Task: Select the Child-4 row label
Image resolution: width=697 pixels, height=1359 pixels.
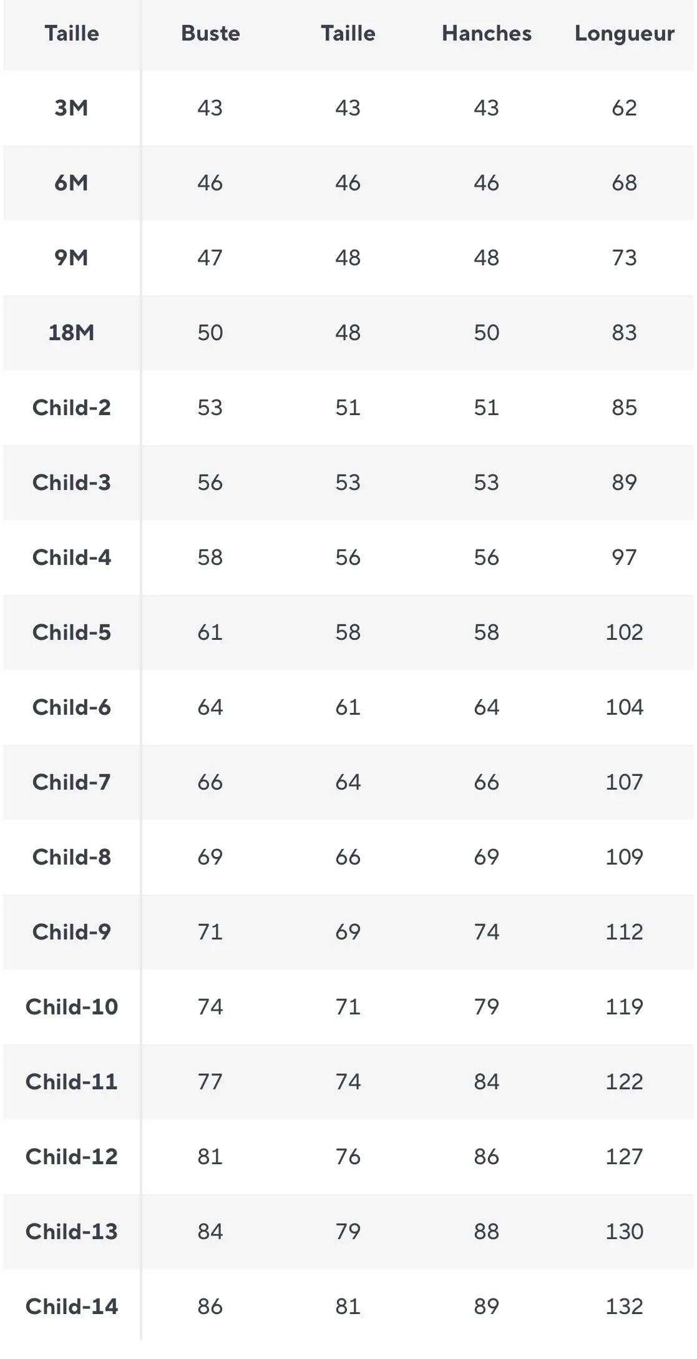Action: coord(71,557)
